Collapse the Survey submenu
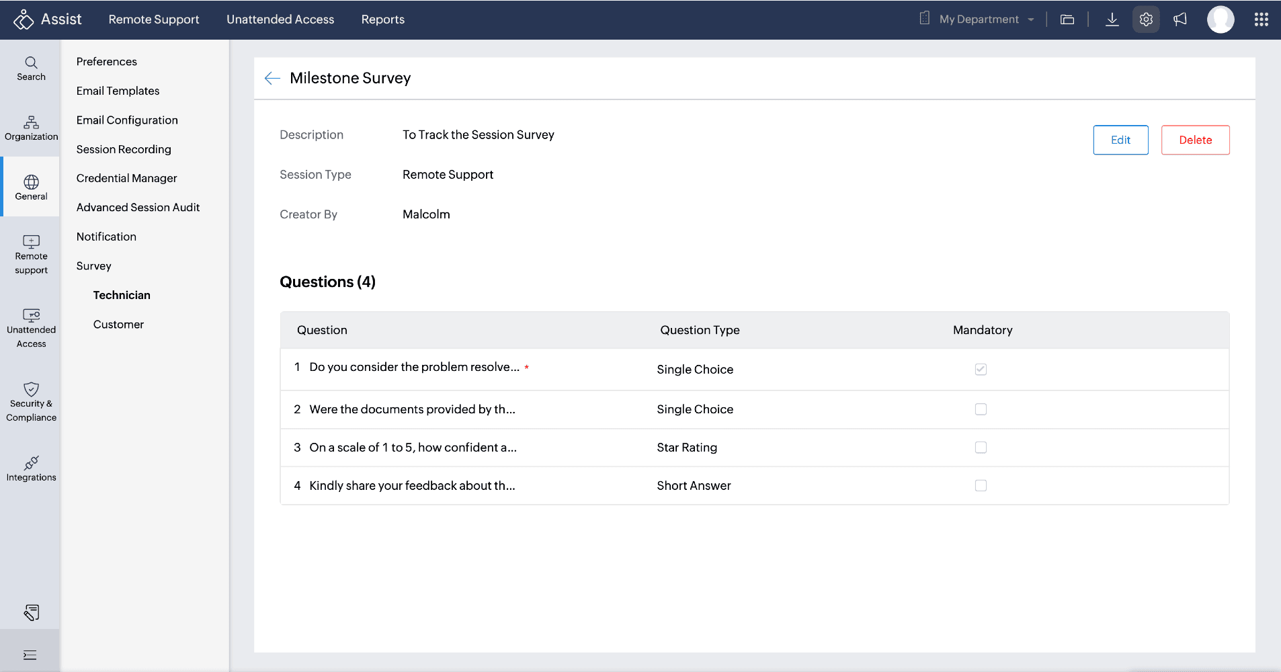This screenshot has width=1281, height=672. pos(94,266)
